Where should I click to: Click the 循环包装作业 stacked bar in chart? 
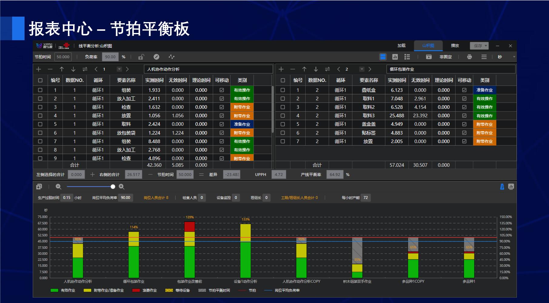coord(134,255)
